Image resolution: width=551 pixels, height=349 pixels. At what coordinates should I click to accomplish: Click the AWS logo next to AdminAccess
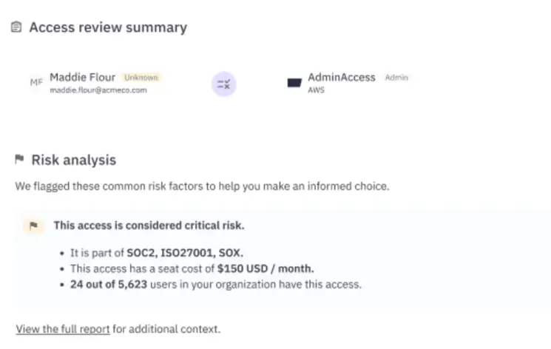pos(294,83)
